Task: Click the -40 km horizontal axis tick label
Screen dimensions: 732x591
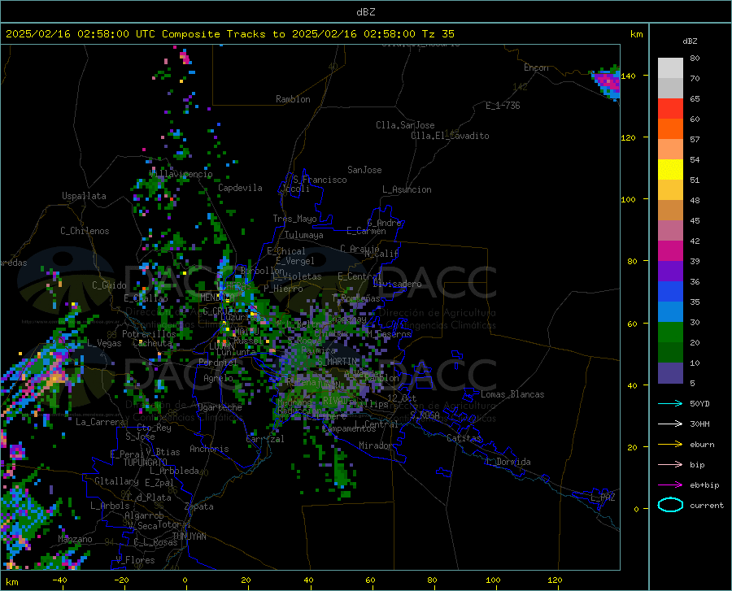Action: 59,580
